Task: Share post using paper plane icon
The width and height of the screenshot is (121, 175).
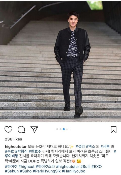Action: (x=34, y=130)
